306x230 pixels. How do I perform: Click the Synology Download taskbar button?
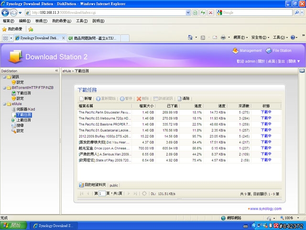tap(54, 226)
